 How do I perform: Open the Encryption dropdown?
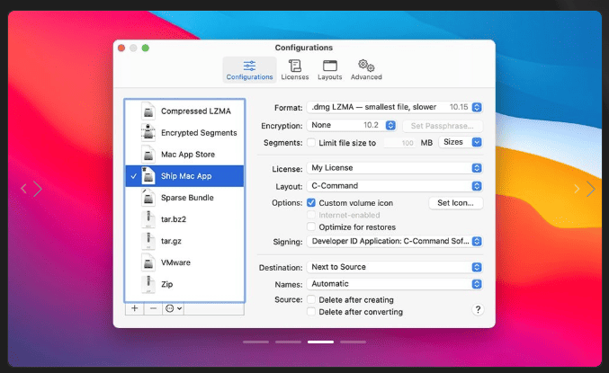pos(352,125)
